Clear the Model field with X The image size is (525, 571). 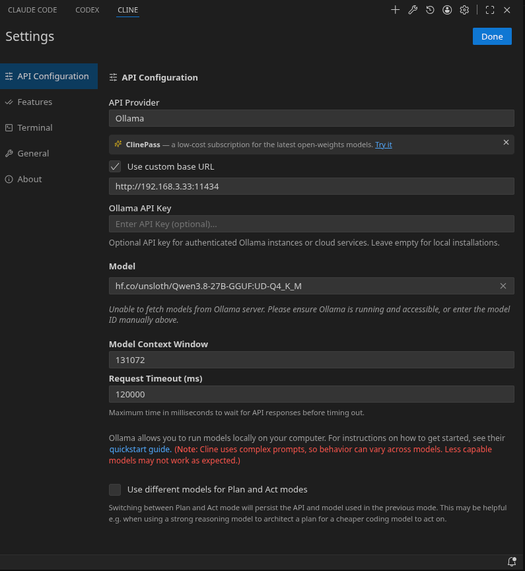(x=503, y=286)
